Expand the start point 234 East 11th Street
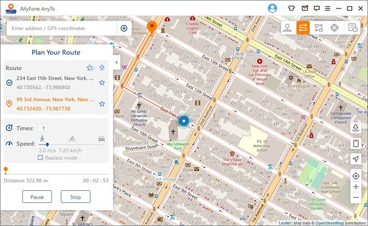The height and width of the screenshot is (226, 368). click(x=9, y=83)
